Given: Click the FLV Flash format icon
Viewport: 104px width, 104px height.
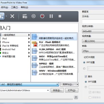Looking at the screenshot, I should click(35, 44).
